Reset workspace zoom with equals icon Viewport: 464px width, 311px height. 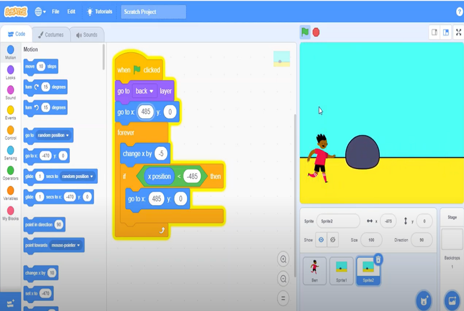coord(283,298)
